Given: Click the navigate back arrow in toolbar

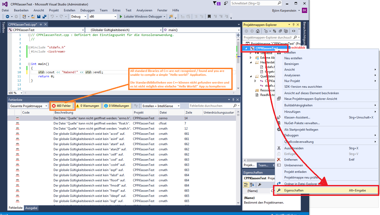Looking at the screenshot, I should 7,17.
